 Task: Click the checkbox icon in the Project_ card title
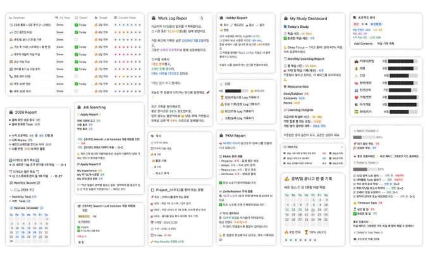click(152, 190)
